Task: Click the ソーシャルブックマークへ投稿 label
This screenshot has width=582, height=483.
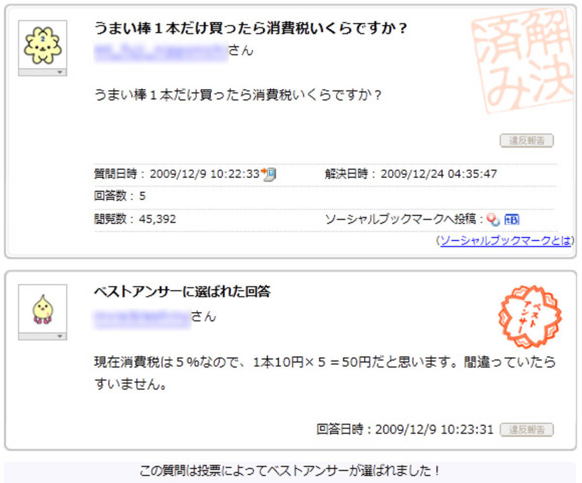Action: point(404,219)
